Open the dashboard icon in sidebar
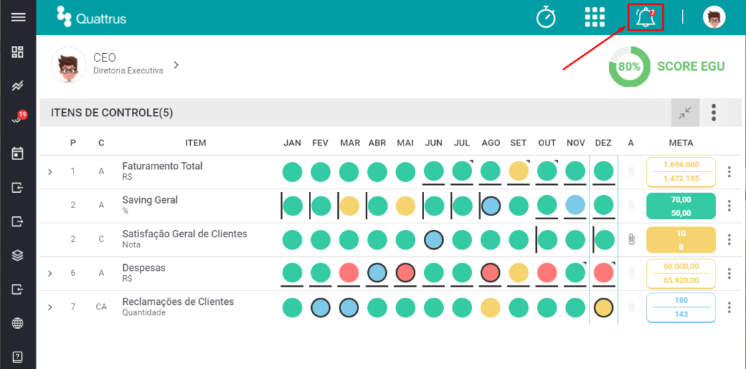 click(17, 52)
